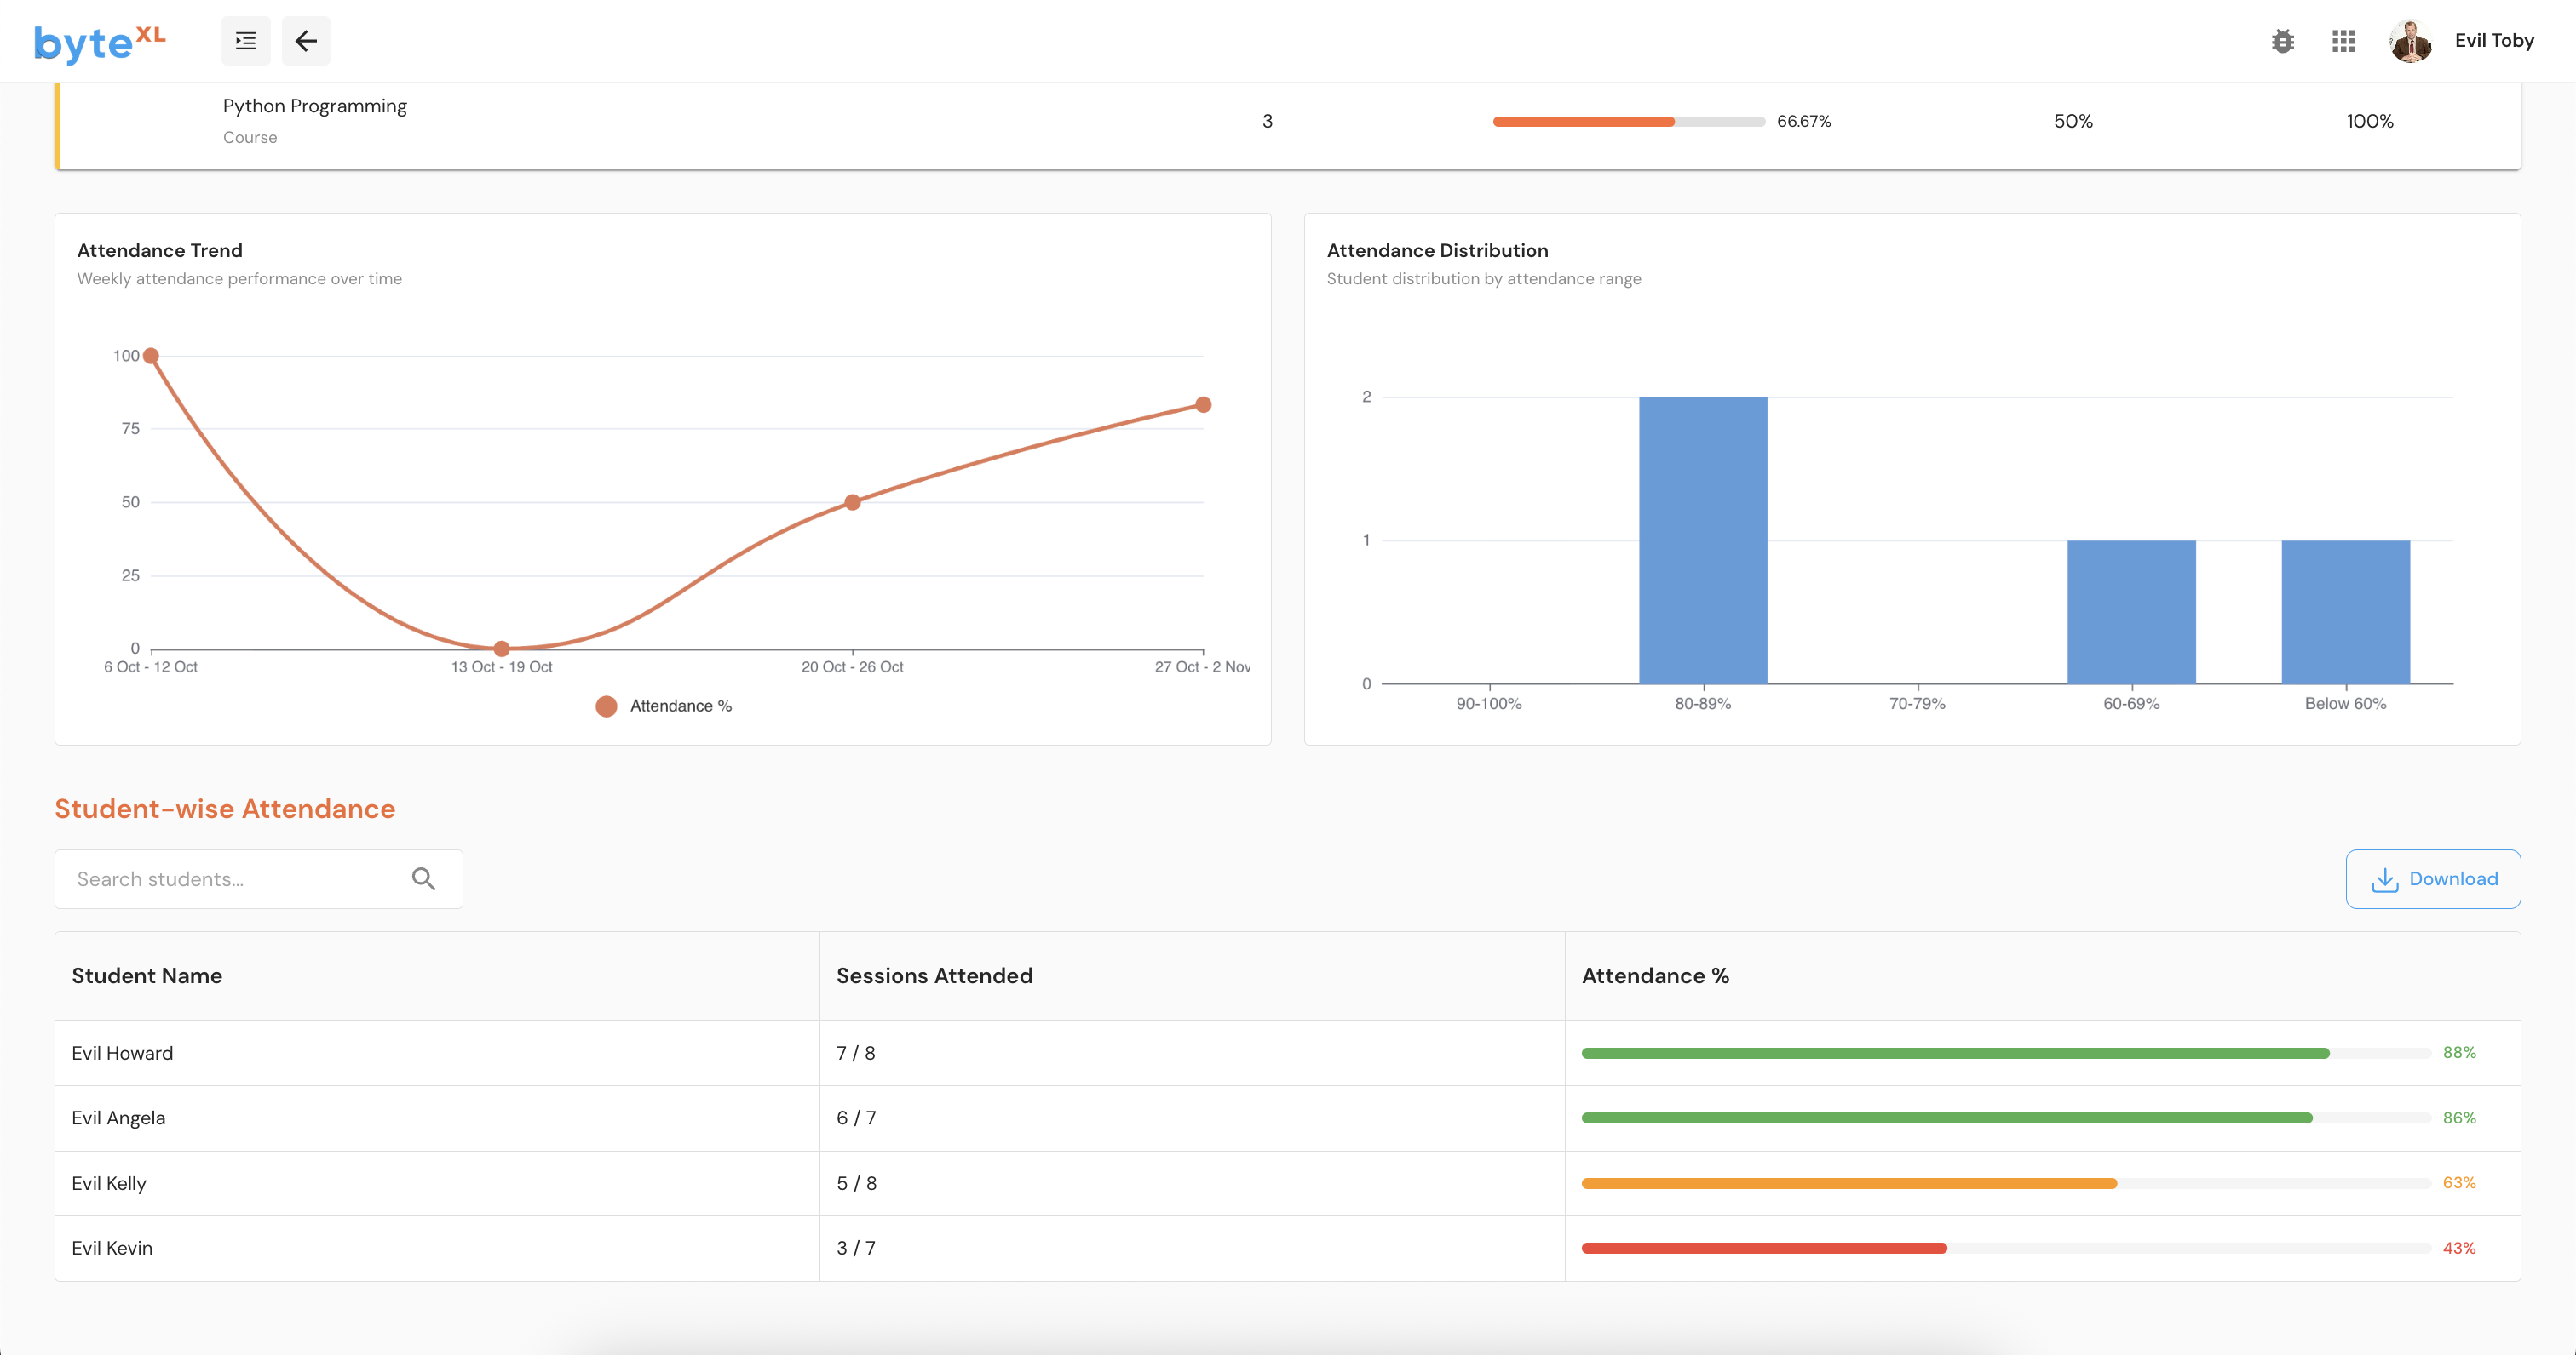
Task: Click the 20 Oct - 26 Oct data point
Action: tap(852, 503)
